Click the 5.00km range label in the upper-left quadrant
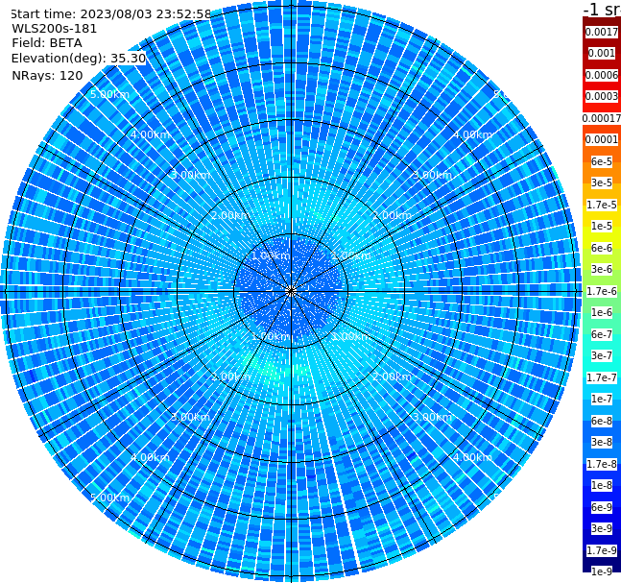 (109, 94)
